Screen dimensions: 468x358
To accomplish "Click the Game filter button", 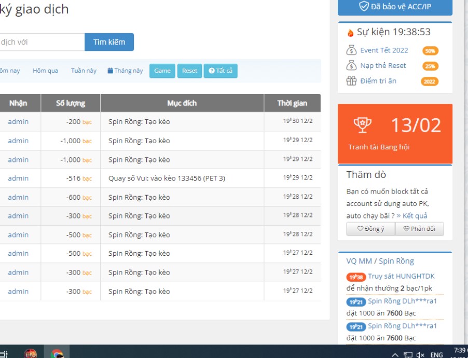I will pyautogui.click(x=162, y=71).
